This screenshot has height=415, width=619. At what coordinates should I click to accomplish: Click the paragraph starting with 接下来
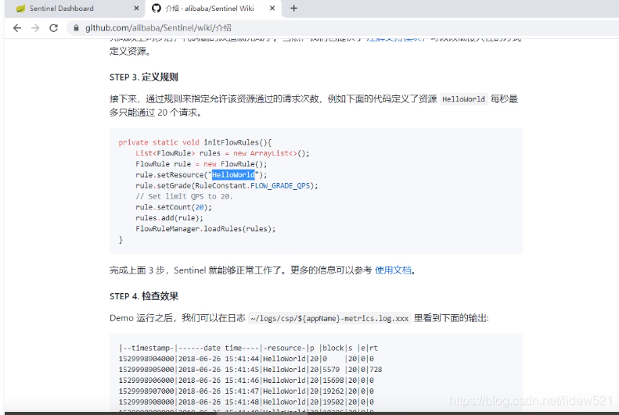[314, 106]
